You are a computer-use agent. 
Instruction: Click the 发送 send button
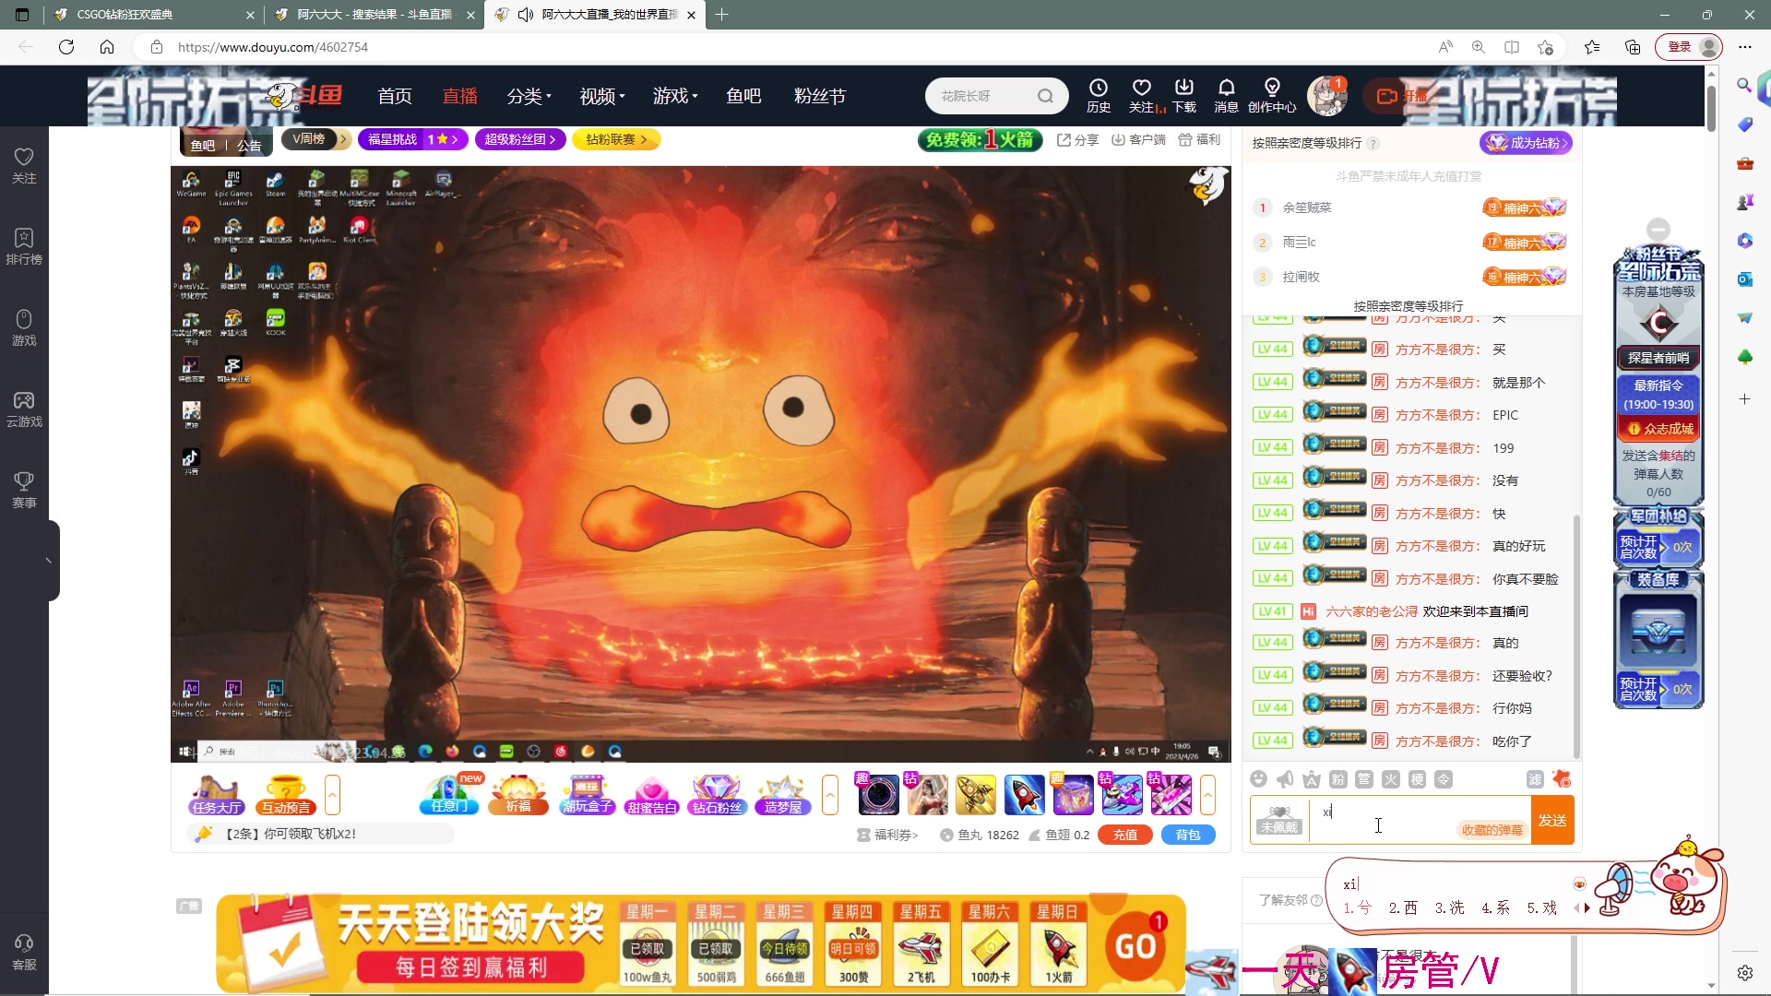(x=1552, y=820)
